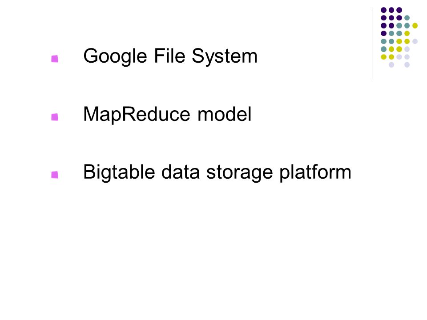Click the word storage in the third bullet

tap(240, 173)
